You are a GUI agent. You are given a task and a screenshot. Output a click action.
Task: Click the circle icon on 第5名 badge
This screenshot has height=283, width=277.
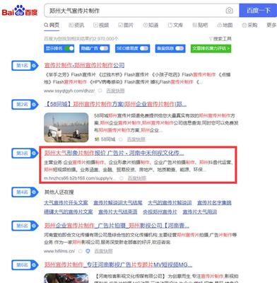(x=34, y=226)
